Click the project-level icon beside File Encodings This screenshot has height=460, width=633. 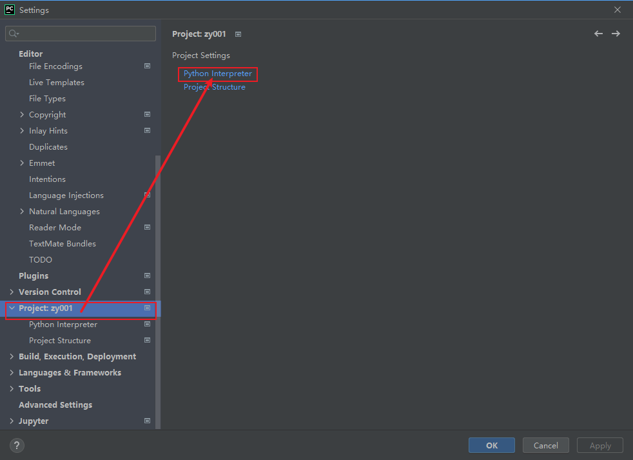(x=148, y=66)
